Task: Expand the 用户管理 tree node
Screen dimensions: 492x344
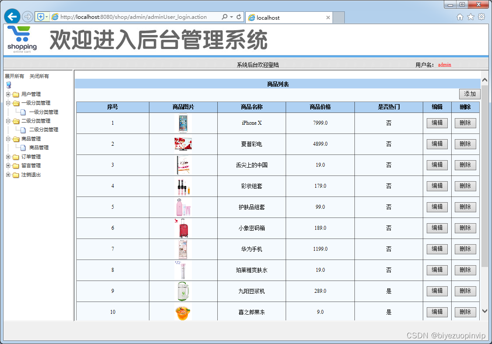Action: point(8,94)
